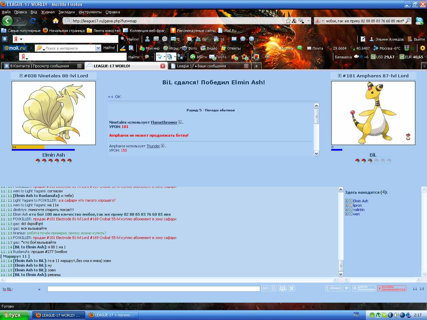Click the << OK link to finish the battle
The height and width of the screenshot is (320, 427).
[x=114, y=97]
